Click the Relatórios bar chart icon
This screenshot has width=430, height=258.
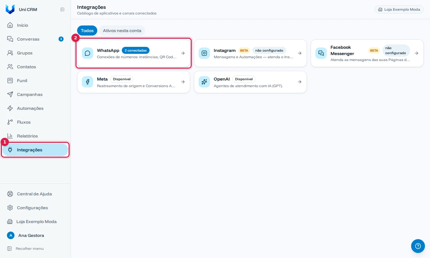click(x=10, y=136)
